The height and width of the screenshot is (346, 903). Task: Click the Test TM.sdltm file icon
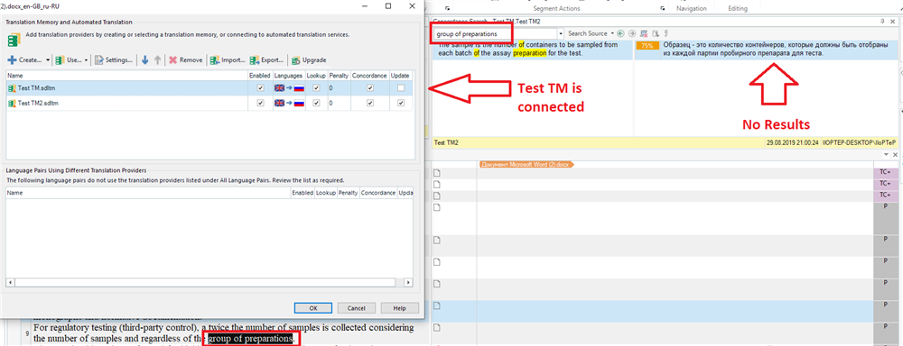click(12, 88)
